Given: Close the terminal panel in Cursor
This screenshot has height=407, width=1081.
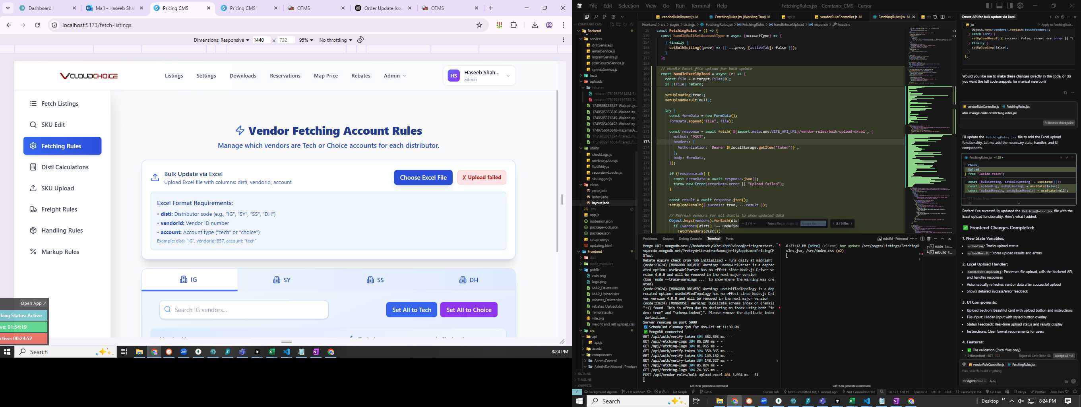Looking at the screenshot, I should click(950, 238).
